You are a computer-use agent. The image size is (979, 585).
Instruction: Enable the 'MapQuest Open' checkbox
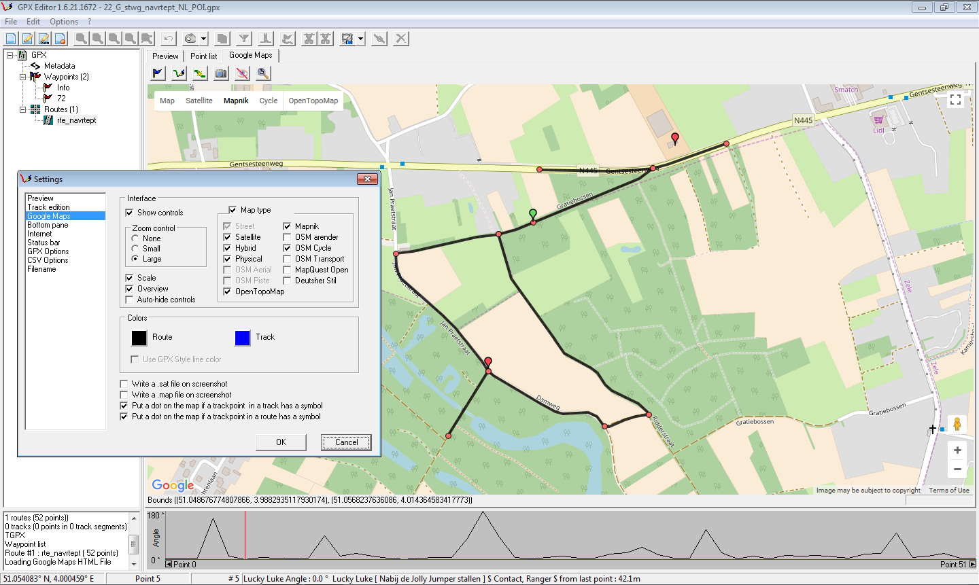click(x=287, y=270)
